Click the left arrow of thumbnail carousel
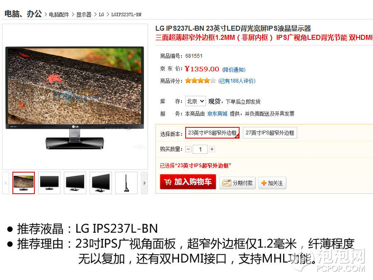Screen dimensions: 373x280 pos(6,183)
